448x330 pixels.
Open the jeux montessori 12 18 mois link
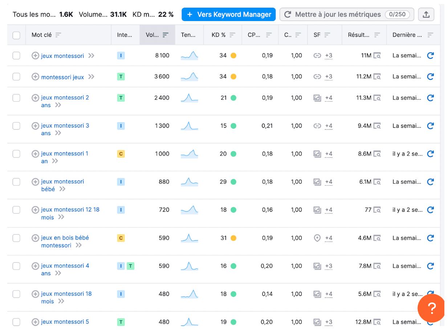click(x=70, y=213)
